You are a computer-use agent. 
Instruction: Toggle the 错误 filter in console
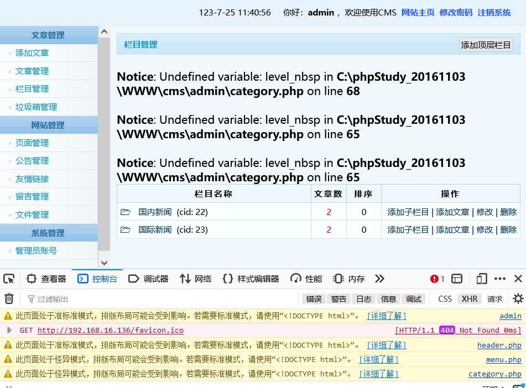point(314,299)
